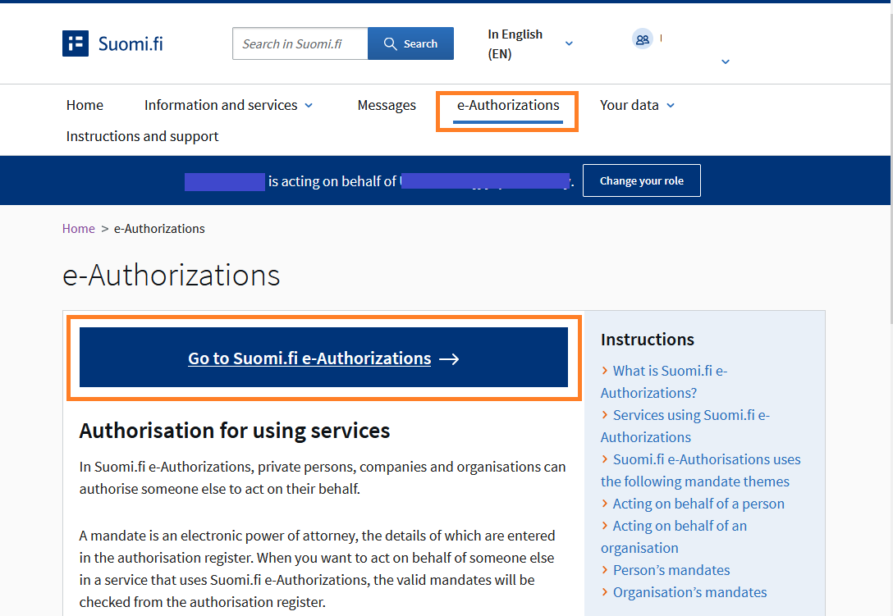Expand the Your data menu
This screenshot has height=616, width=893.
[x=637, y=105]
